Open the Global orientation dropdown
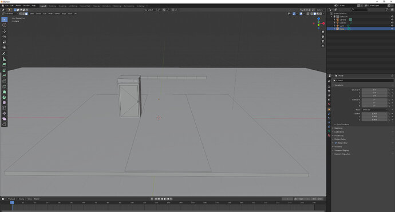The height and width of the screenshot is (212, 395). [x=150, y=10]
